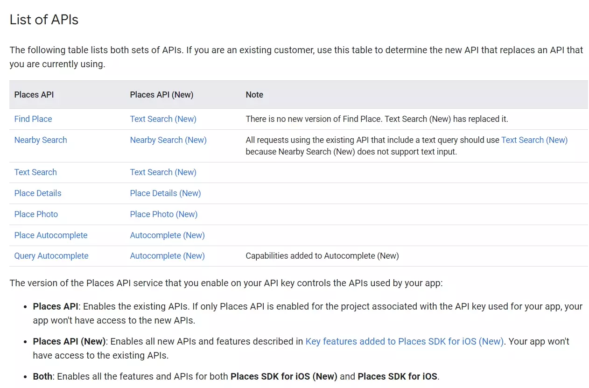Click Text Search (New) in the Text Search row
The width and height of the screenshot is (589, 388).
pyautogui.click(x=163, y=172)
